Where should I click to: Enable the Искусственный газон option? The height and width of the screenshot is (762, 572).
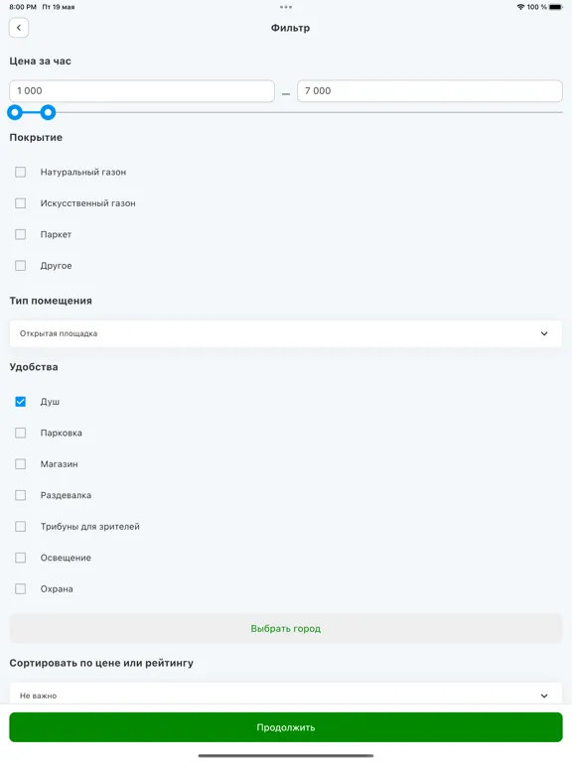pyautogui.click(x=21, y=203)
